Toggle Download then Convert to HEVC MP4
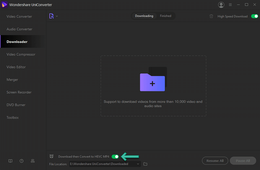 (115, 156)
